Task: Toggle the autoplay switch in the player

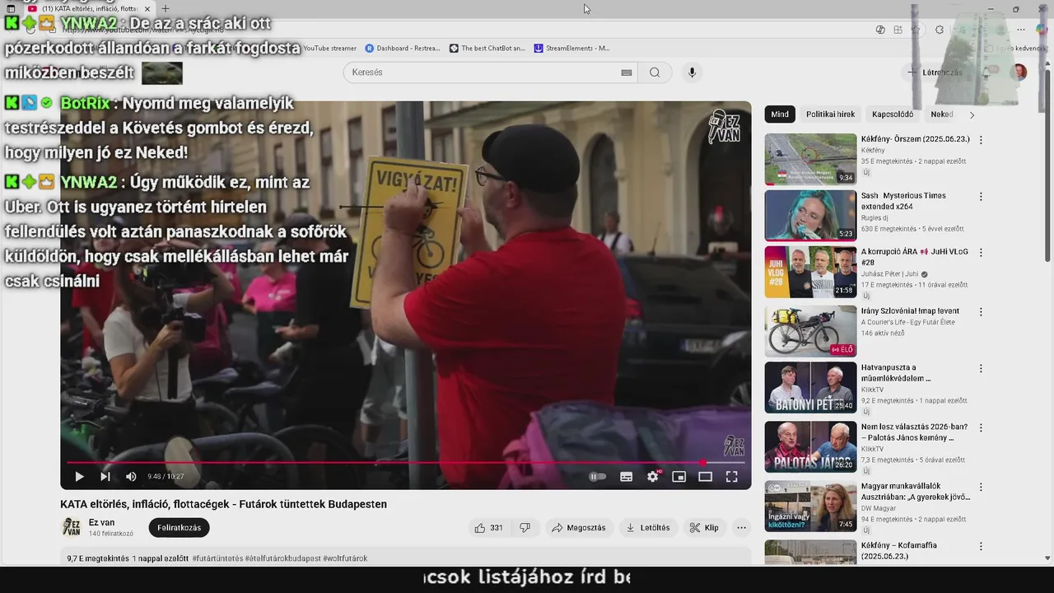Action: tap(598, 476)
